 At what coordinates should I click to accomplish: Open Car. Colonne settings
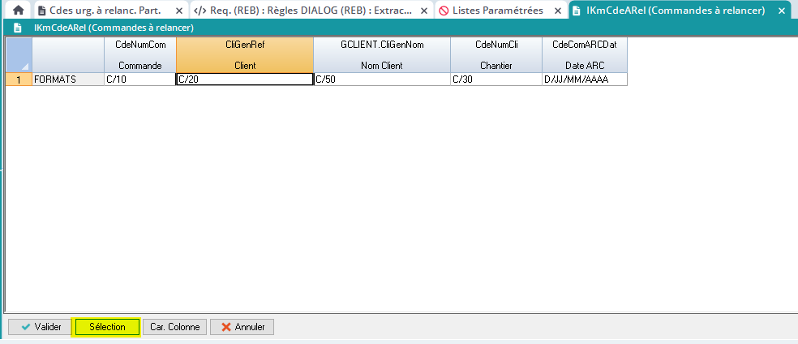click(174, 327)
